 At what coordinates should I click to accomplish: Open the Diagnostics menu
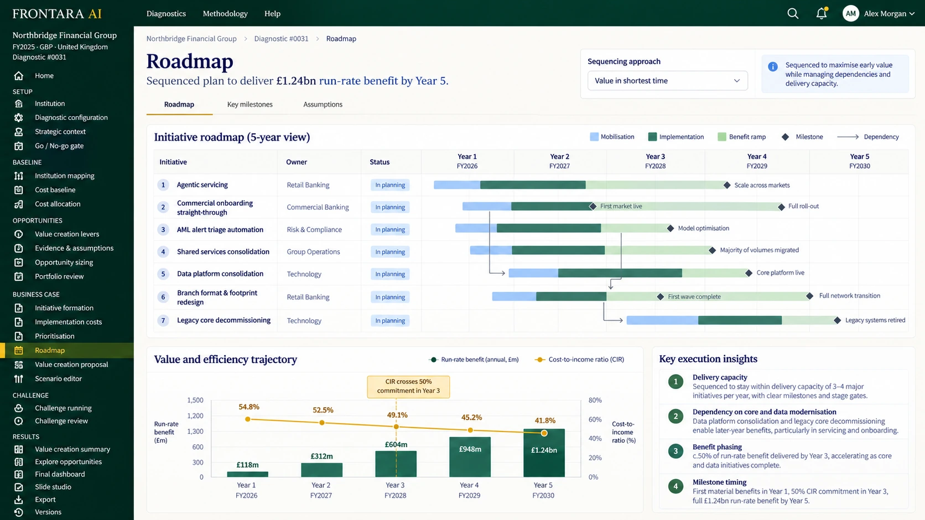tap(166, 13)
